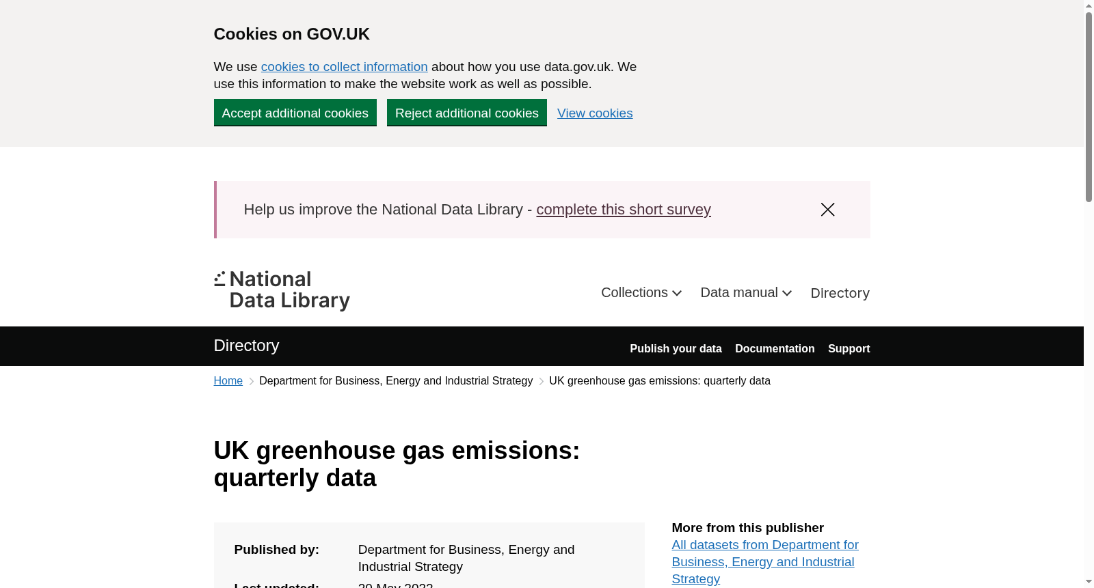Click the scrollbar up arrow
Screen dimensions: 1094x588
[x=1089, y=5]
